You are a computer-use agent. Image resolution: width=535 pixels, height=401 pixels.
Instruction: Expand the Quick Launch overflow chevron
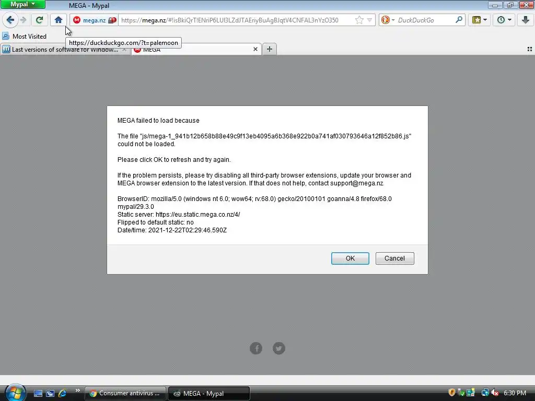coord(77,391)
